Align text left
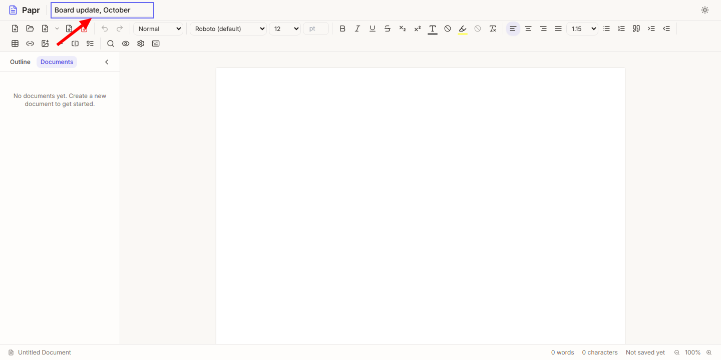 [513, 28]
